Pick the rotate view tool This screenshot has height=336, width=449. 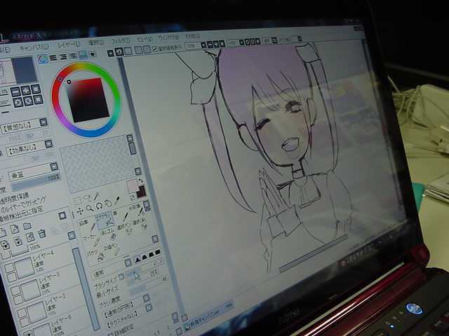pos(99,206)
